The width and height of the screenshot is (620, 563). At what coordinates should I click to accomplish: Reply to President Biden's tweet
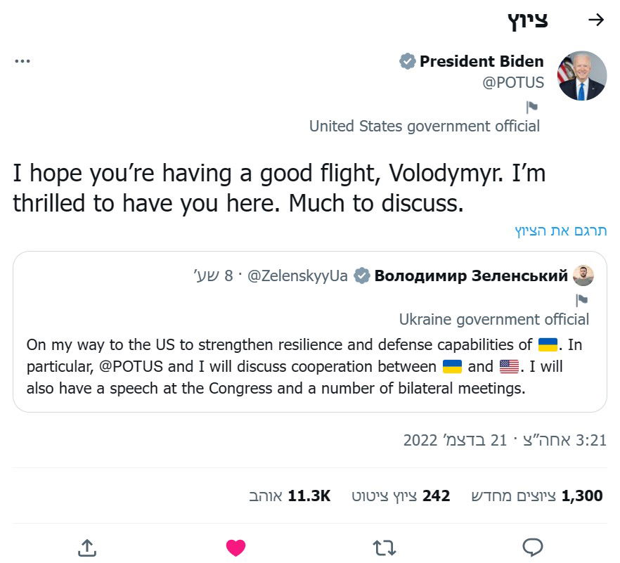(534, 547)
